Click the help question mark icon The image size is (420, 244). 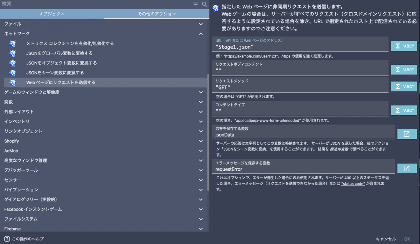click(7, 239)
